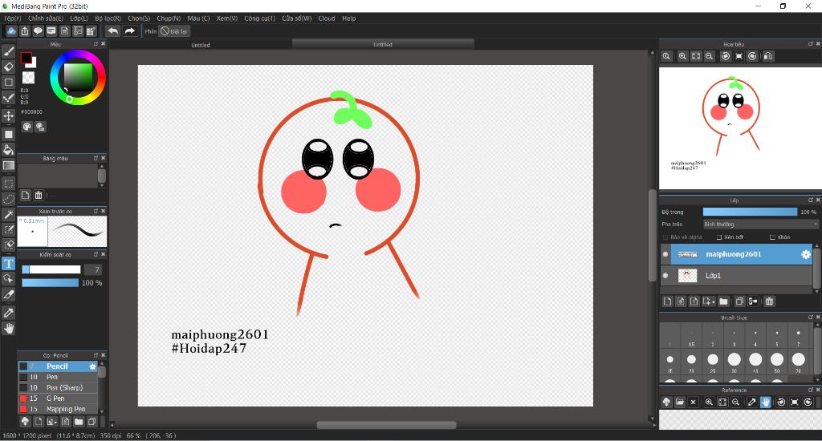Click the cloud save icon

(11, 31)
